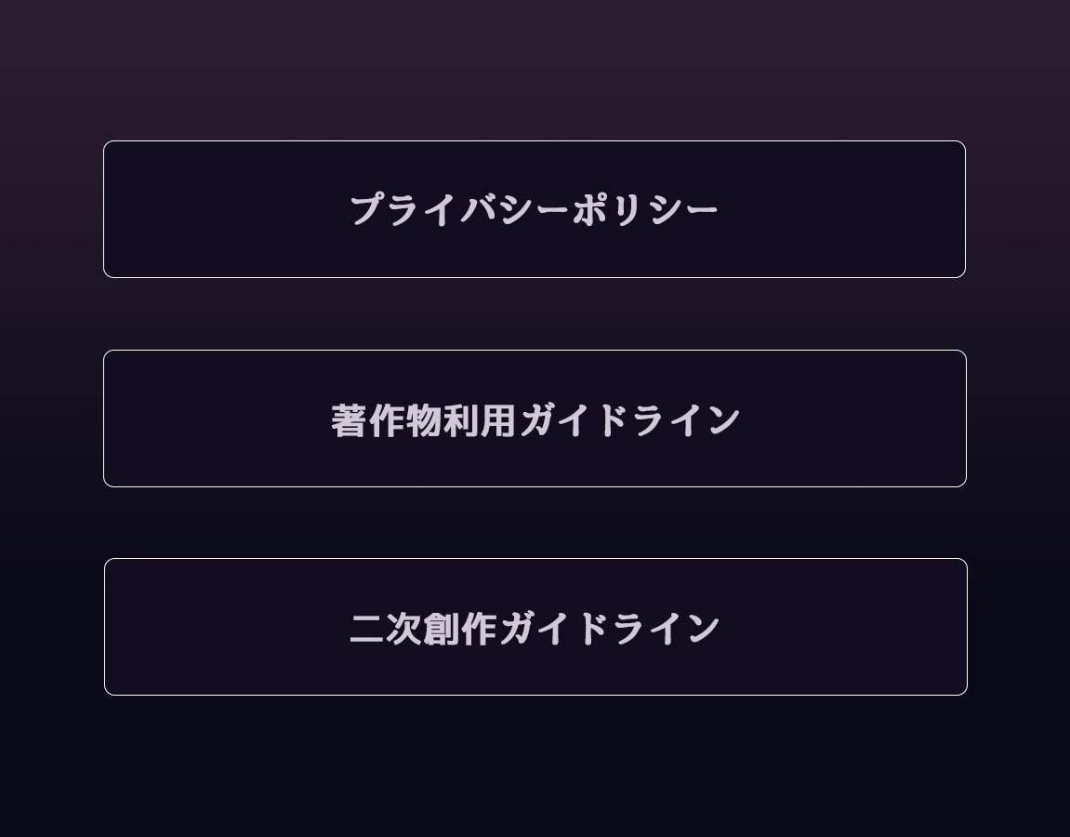Screen dimensions: 1070x837
Task: View guidelines for using copyrighted works
Action: tap(535, 419)
